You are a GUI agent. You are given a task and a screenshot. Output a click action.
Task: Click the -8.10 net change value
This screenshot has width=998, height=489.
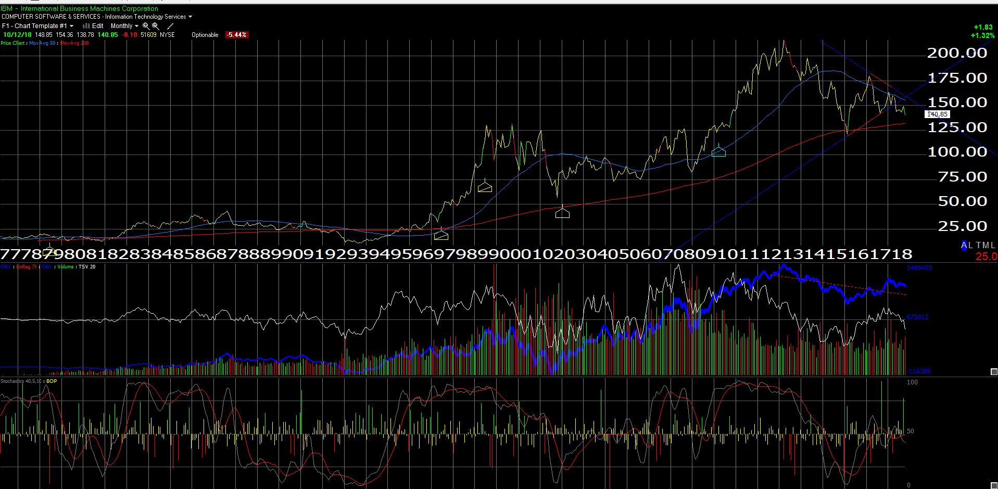click(130, 35)
